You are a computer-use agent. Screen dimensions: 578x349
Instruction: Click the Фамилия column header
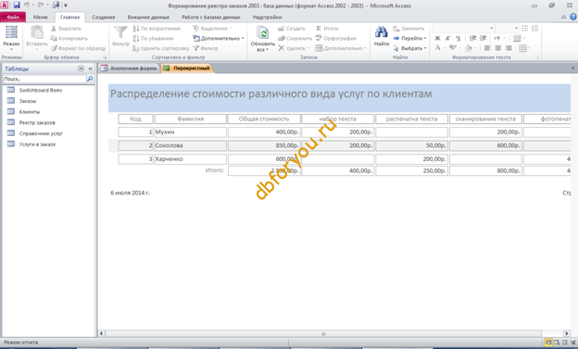point(191,119)
